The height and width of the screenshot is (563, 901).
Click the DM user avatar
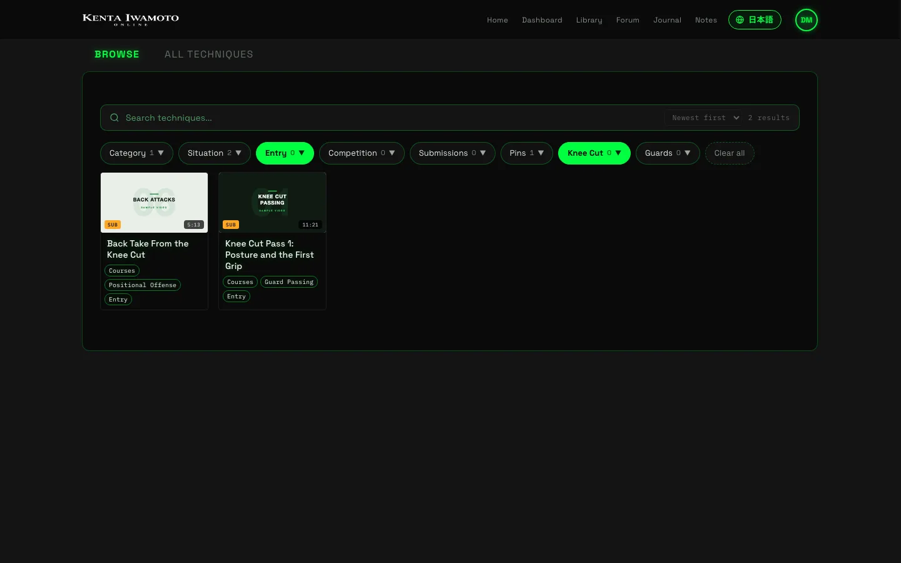pyautogui.click(x=806, y=20)
